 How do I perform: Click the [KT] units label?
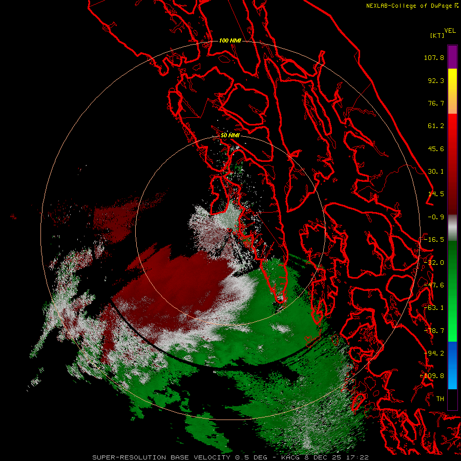click(437, 35)
